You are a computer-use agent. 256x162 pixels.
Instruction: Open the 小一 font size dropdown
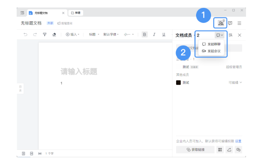(129, 34)
